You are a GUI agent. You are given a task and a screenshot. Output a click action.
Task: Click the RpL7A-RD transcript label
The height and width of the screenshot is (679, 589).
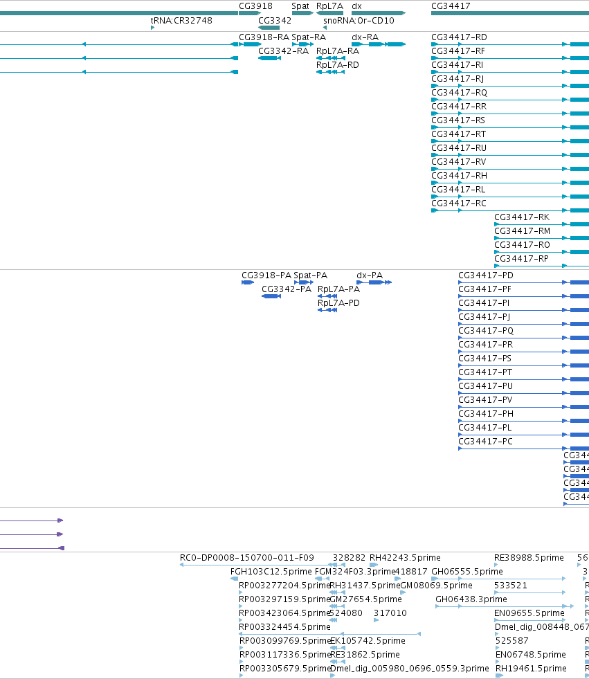tap(337, 65)
